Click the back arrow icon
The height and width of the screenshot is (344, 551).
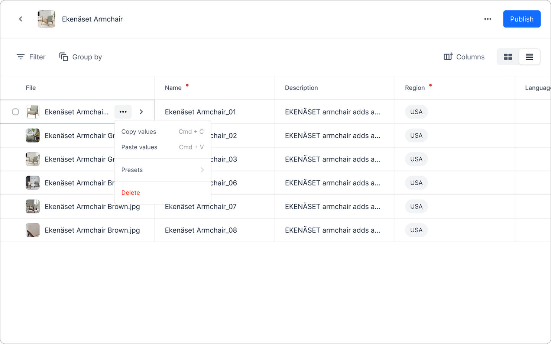[x=21, y=19]
